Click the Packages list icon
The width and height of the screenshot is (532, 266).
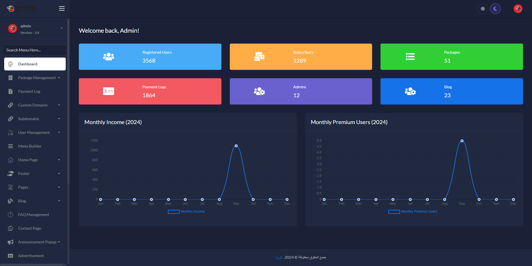(410, 57)
